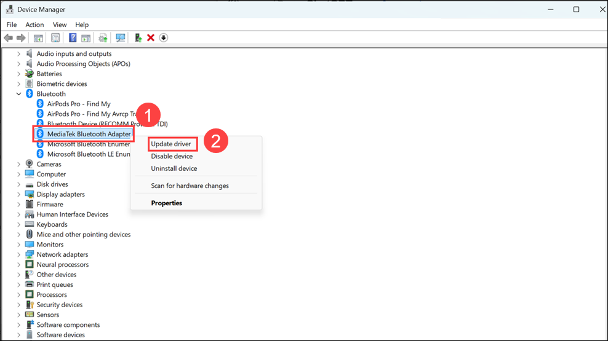The width and height of the screenshot is (608, 341).
Task: Expand Audio Processing Objects (APOs) node
Action: coord(18,64)
